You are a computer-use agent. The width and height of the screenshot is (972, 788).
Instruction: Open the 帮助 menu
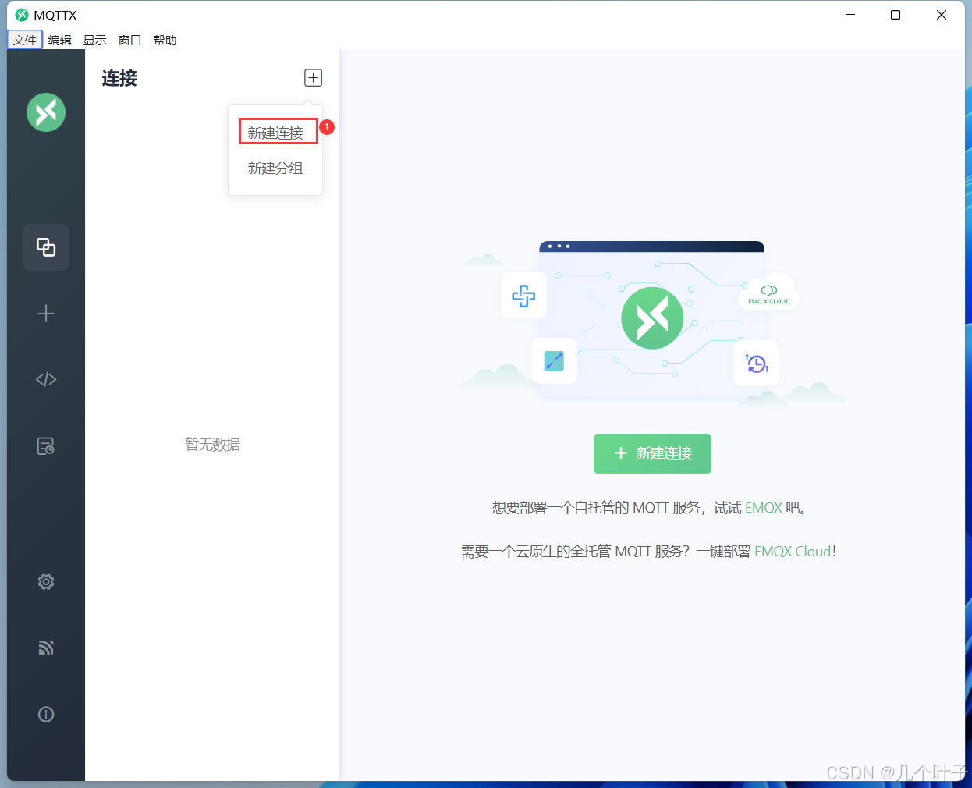tap(165, 40)
